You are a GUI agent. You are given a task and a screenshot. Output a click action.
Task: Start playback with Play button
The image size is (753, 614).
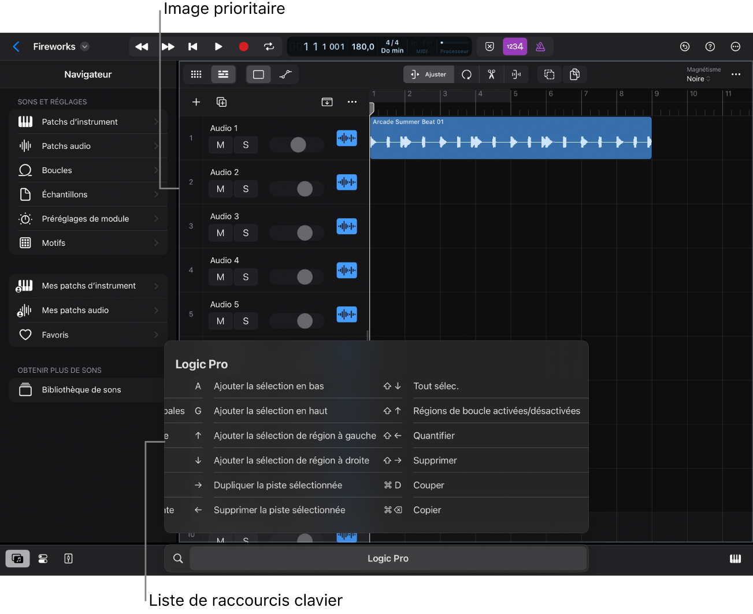coord(218,47)
